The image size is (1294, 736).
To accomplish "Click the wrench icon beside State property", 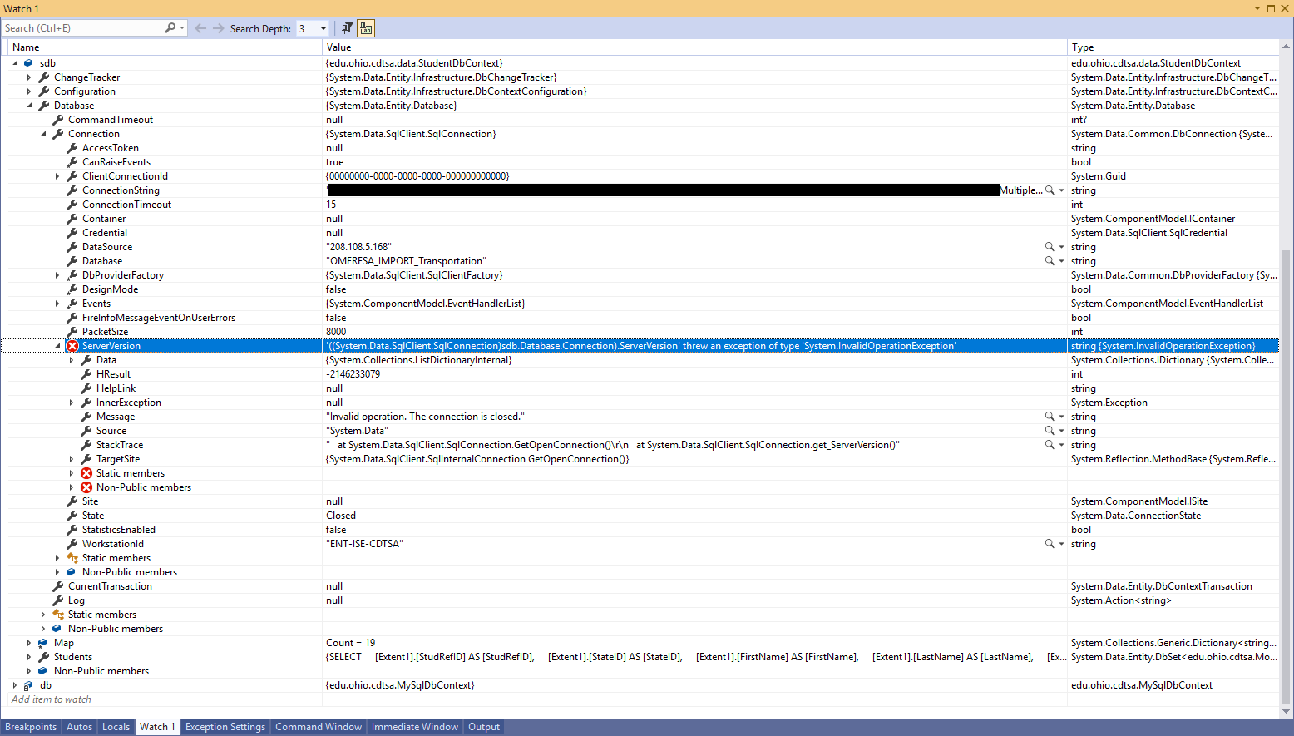I will 72,516.
